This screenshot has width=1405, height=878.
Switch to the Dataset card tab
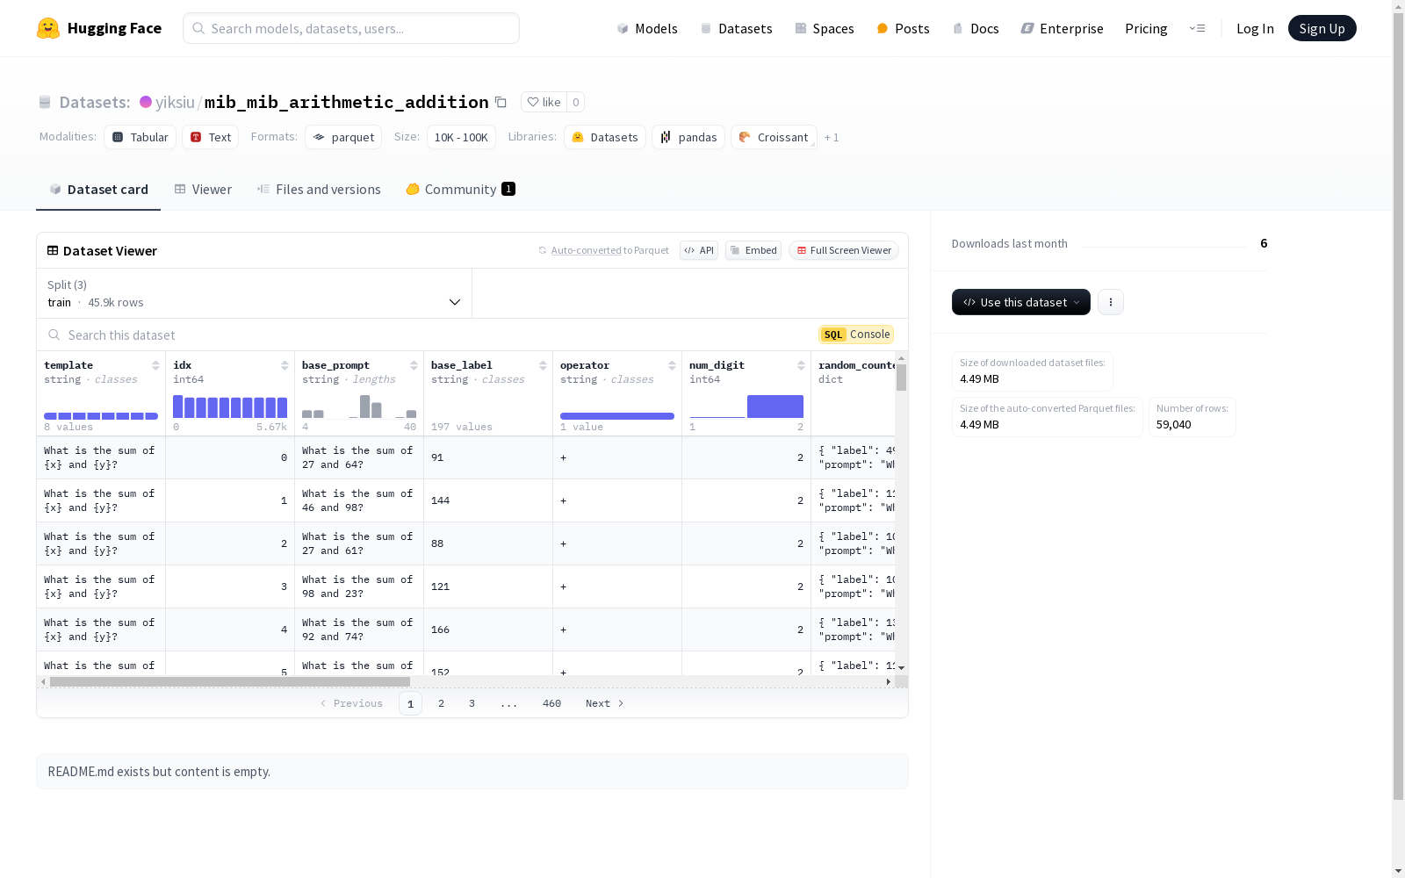tap(98, 190)
